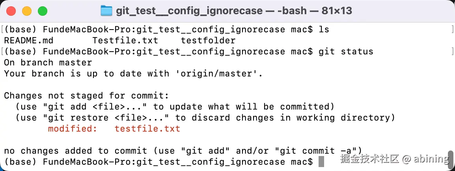This screenshot has width=455, height=171.
Task: Click Testfile.txt in the ls output
Action: (x=125, y=40)
